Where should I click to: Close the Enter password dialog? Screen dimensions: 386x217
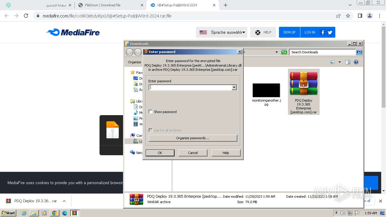point(239,52)
